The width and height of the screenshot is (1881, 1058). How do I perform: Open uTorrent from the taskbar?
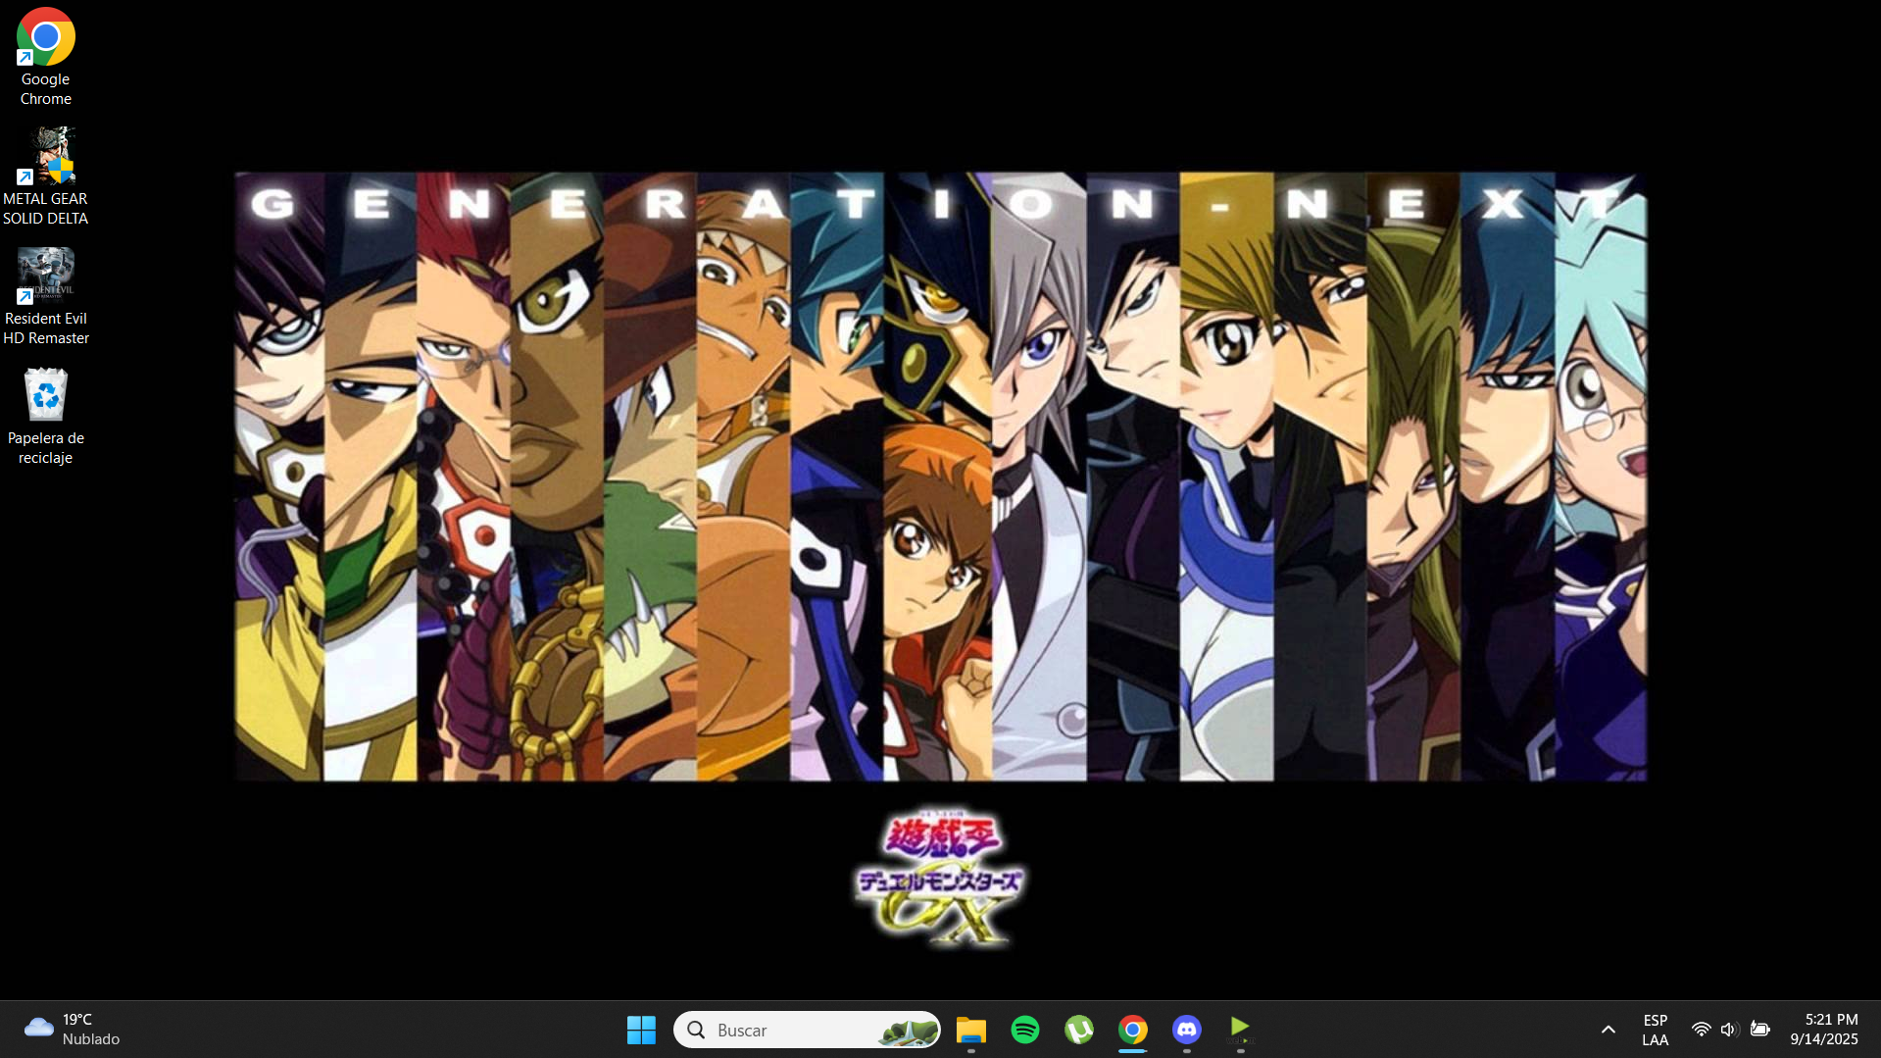(1079, 1030)
